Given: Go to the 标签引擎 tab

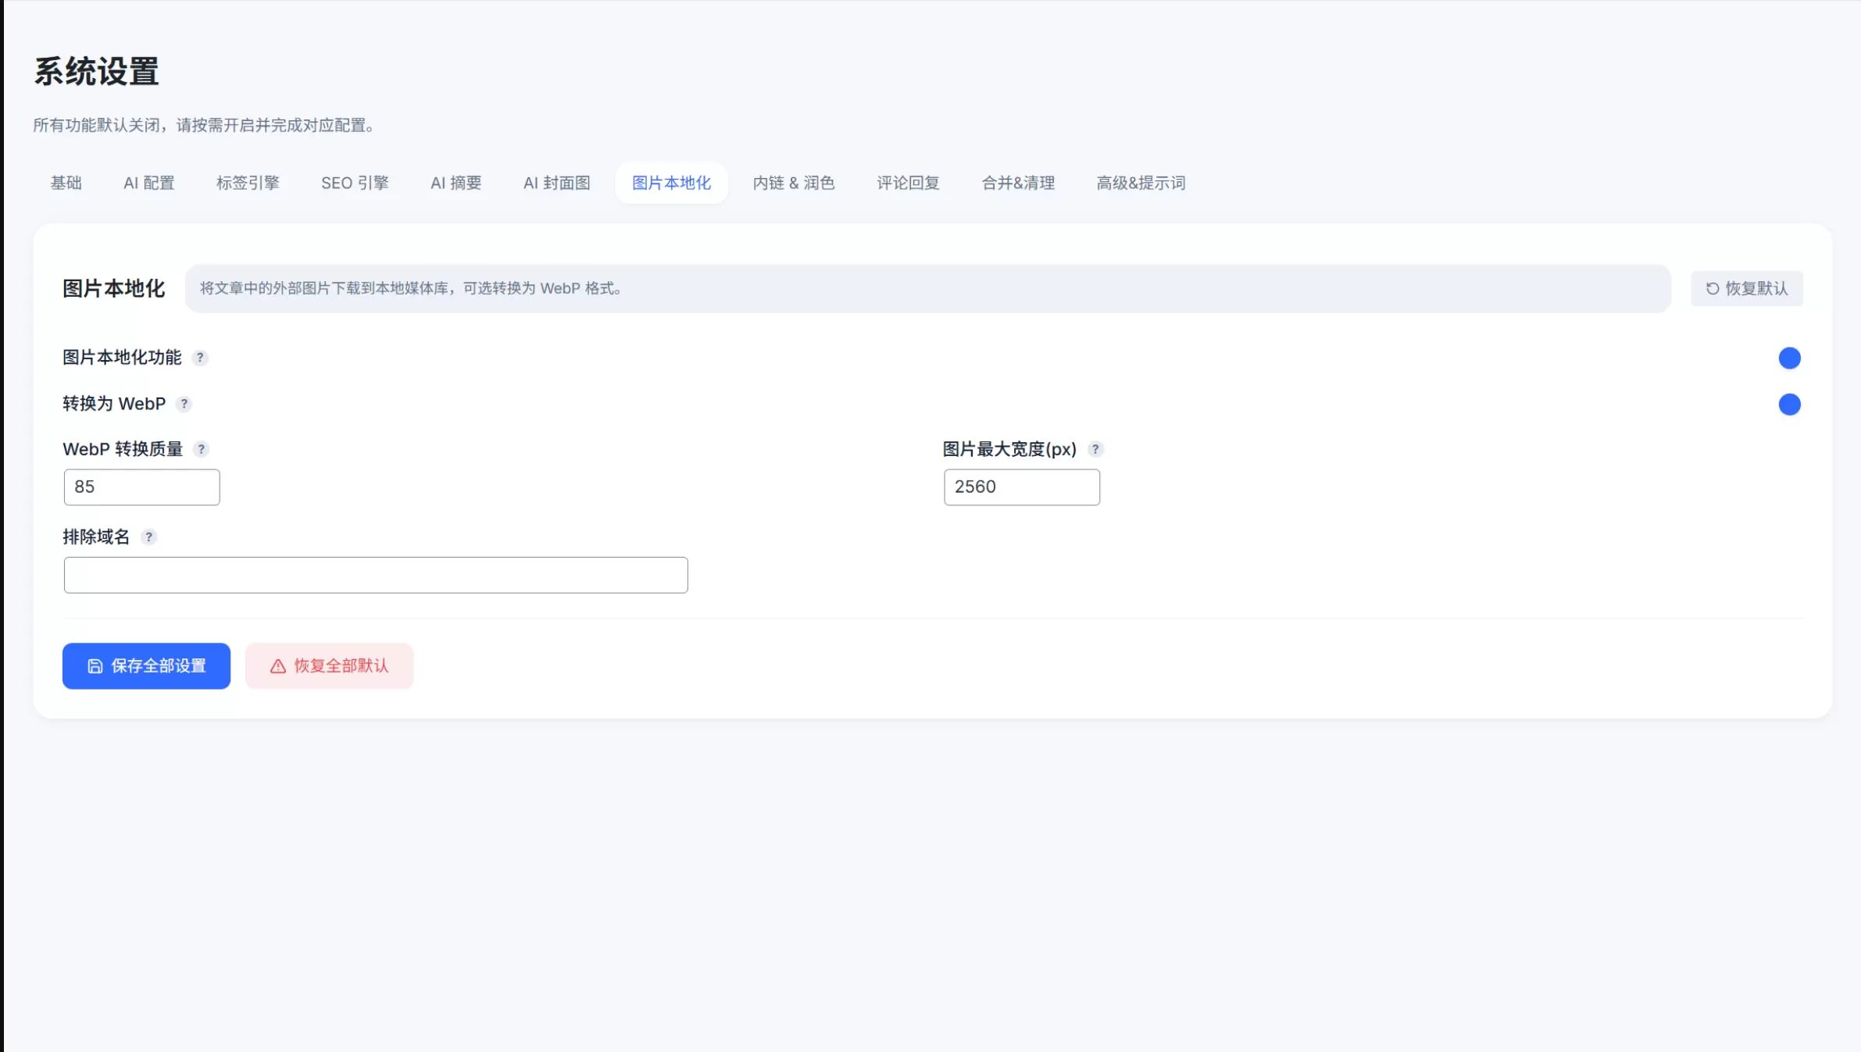Looking at the screenshot, I should click(x=248, y=183).
